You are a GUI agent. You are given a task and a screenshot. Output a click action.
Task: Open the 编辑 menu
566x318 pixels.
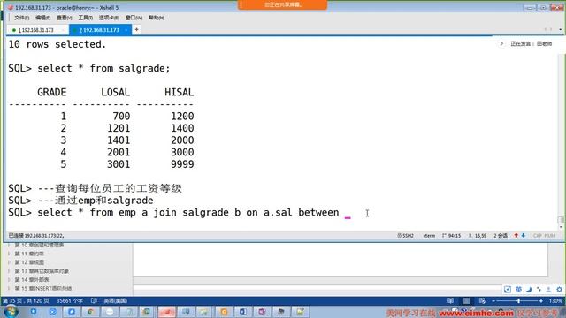(42, 18)
